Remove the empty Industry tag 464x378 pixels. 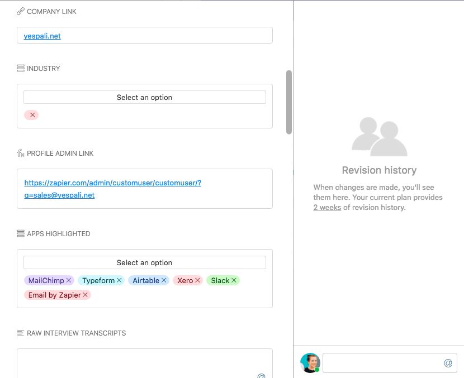click(x=32, y=115)
